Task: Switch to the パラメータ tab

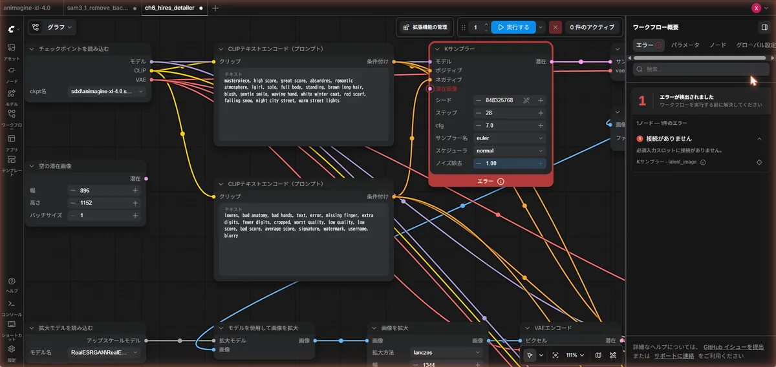Action: [685, 45]
